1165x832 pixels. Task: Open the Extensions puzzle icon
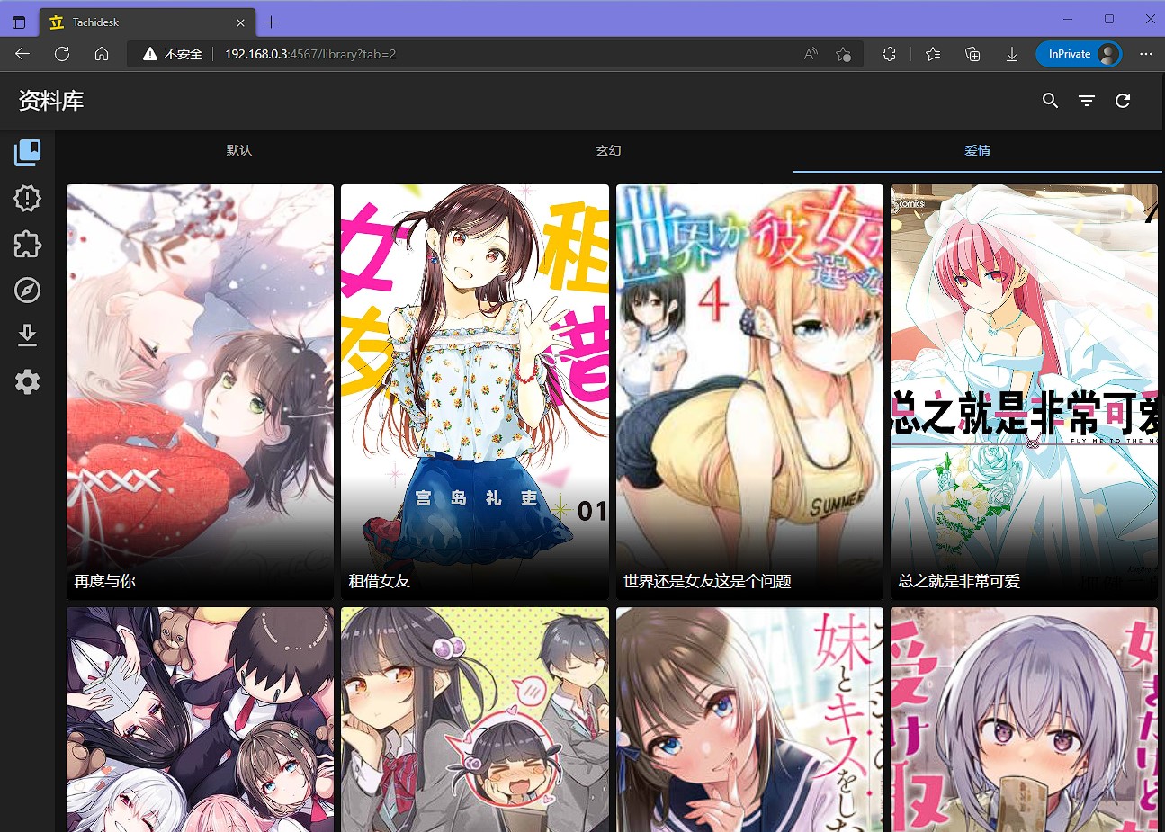coord(28,244)
